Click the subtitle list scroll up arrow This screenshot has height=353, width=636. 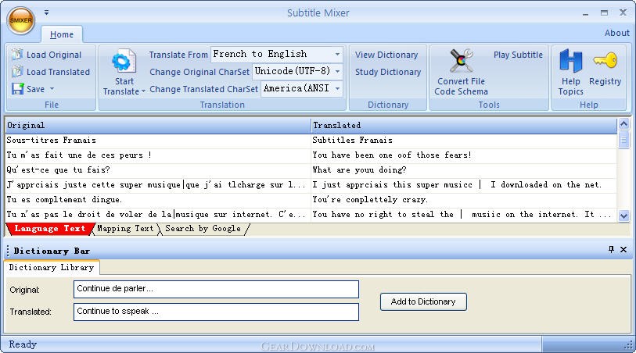[x=623, y=124]
